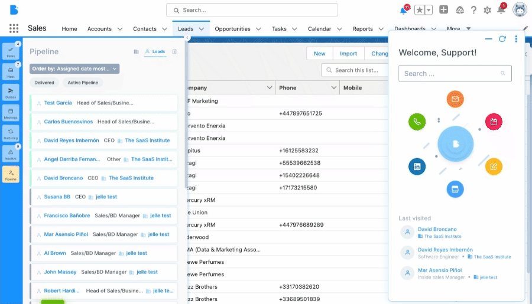The width and height of the screenshot is (532, 304).
Task: Click the favorites star icon
Action: (x=419, y=10)
